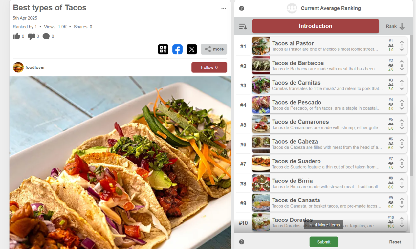Reset the ranking order
Screen dimensions: 417x249
[x=395, y=242]
